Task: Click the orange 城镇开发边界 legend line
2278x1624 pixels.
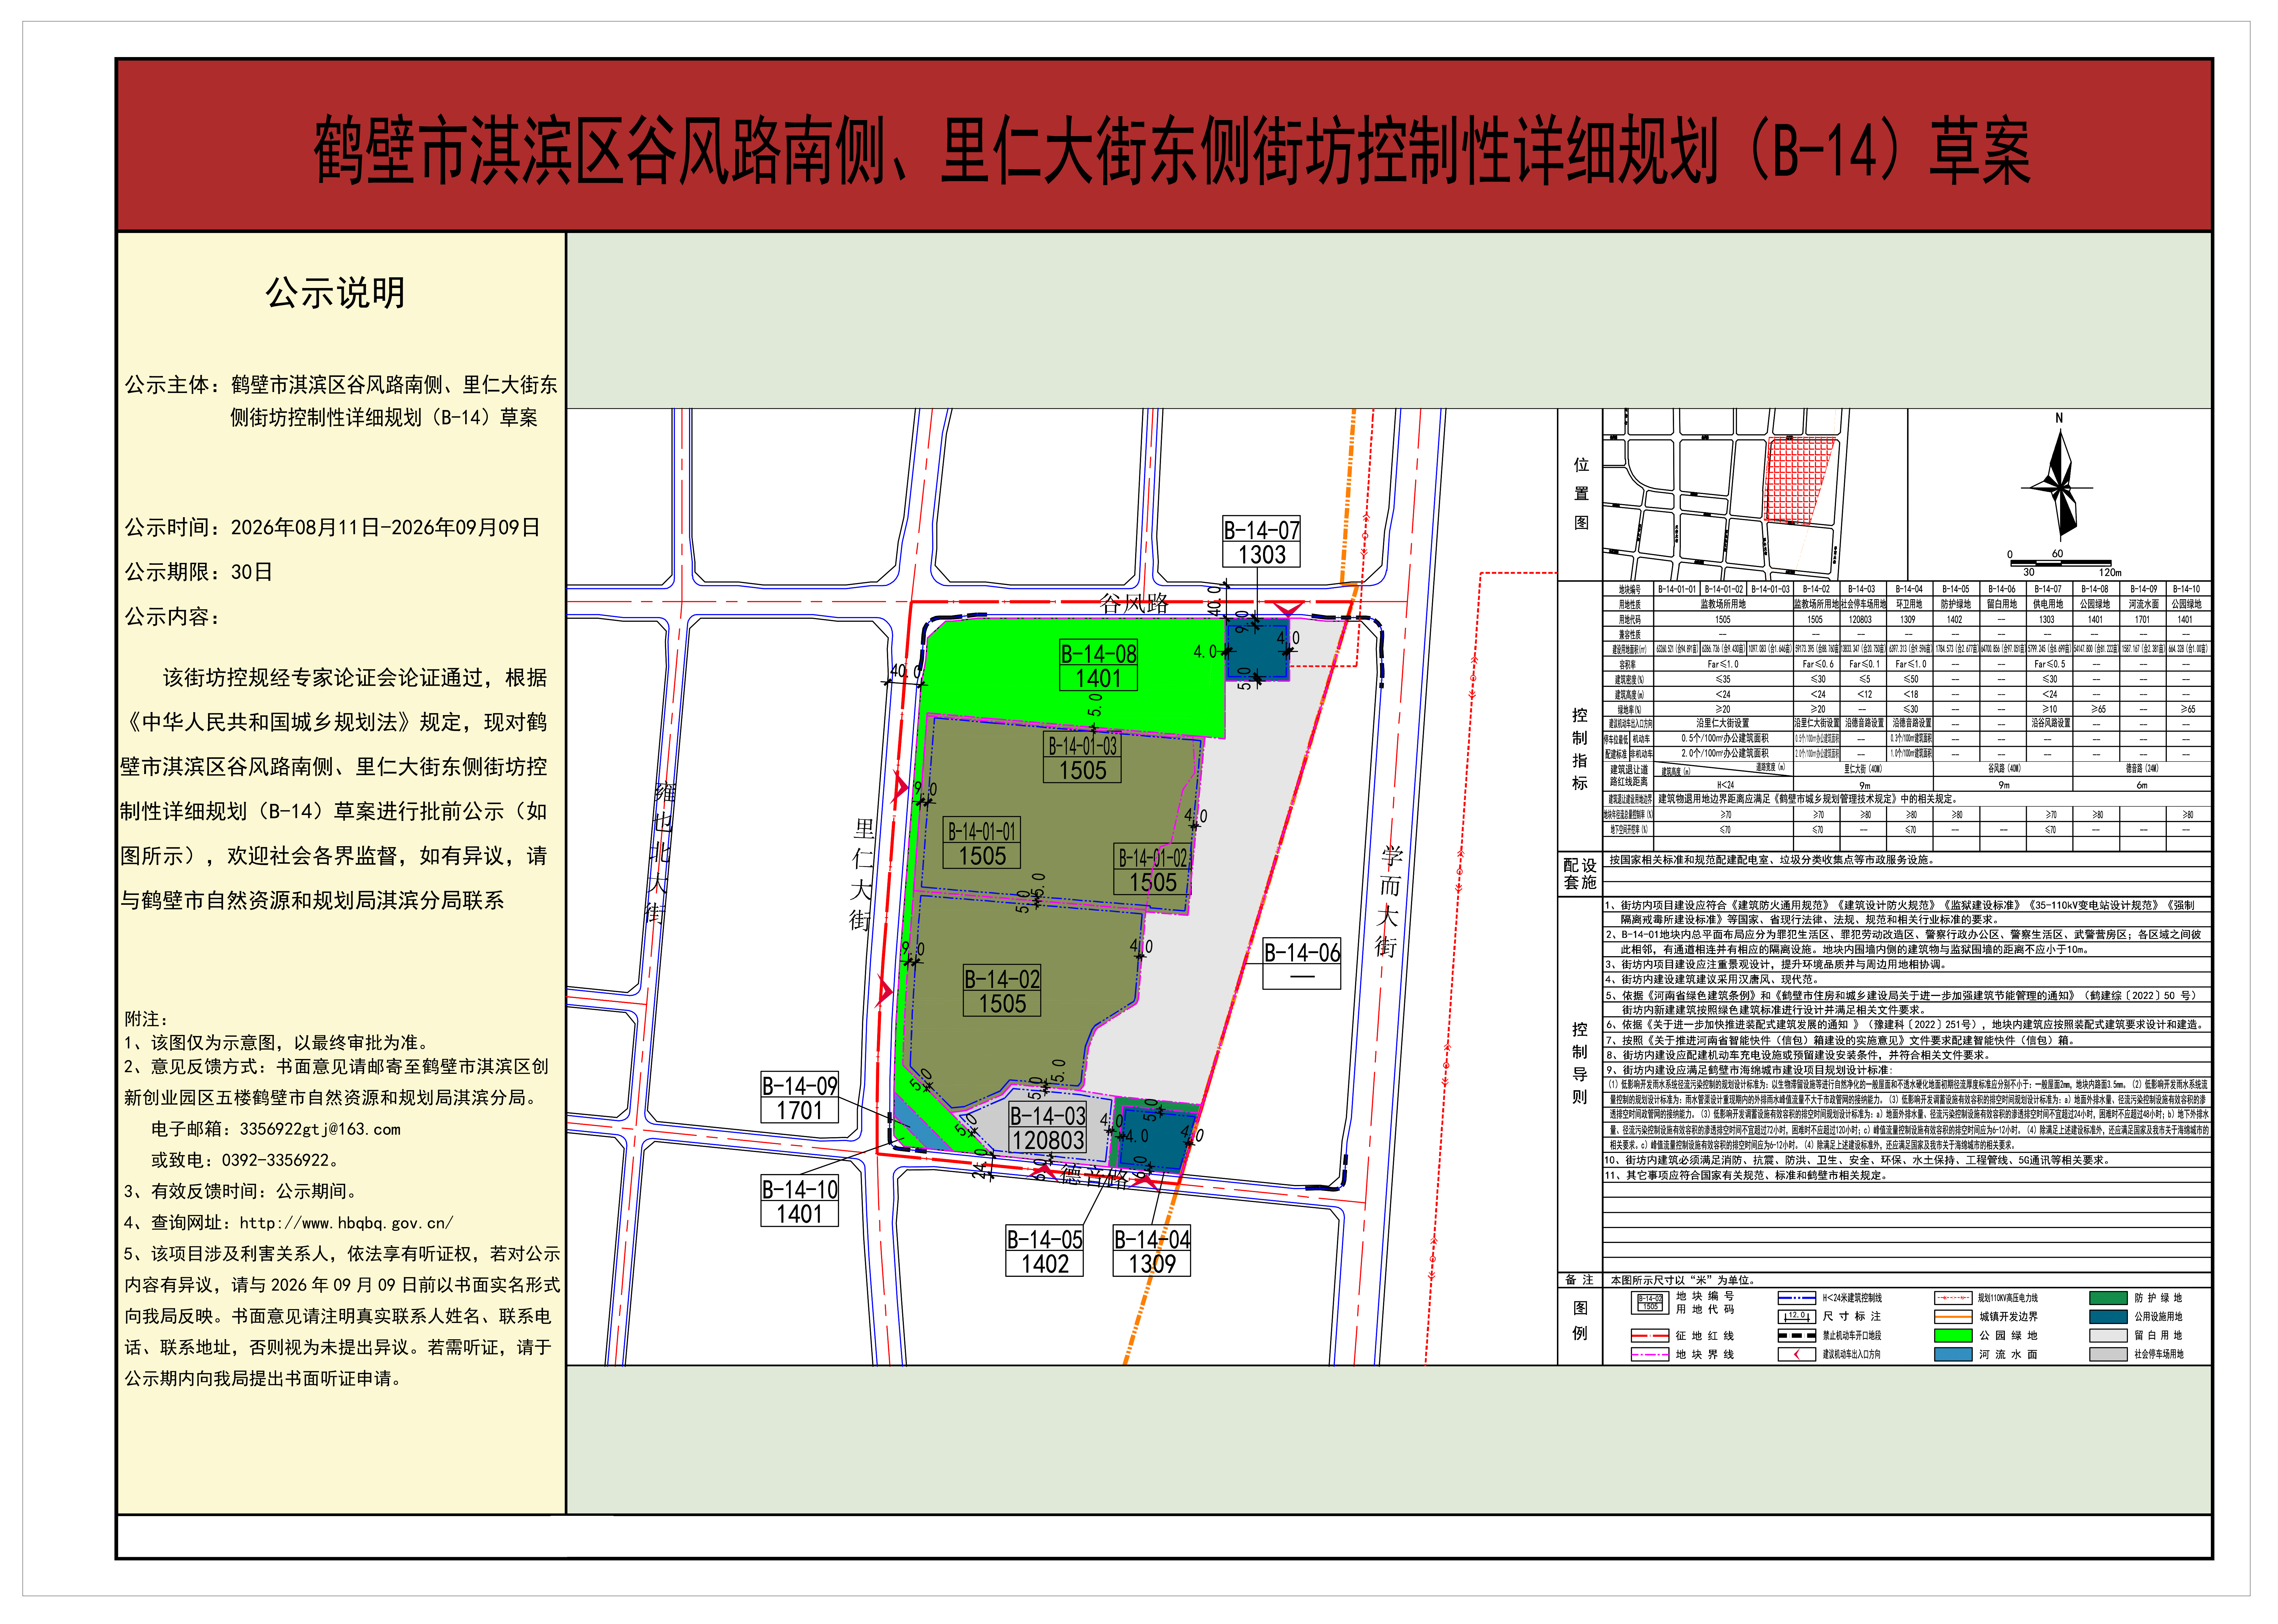Action: (x=1953, y=1317)
